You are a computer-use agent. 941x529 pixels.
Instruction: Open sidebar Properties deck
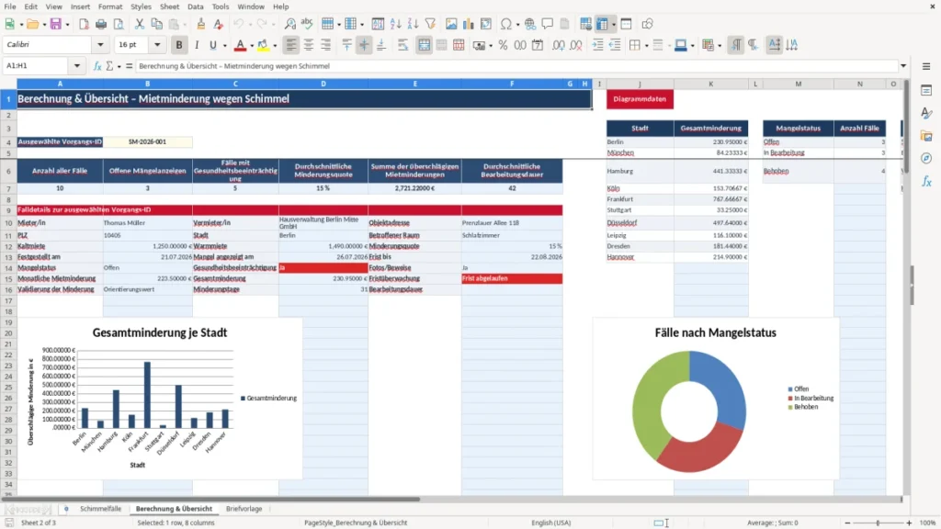(926, 91)
